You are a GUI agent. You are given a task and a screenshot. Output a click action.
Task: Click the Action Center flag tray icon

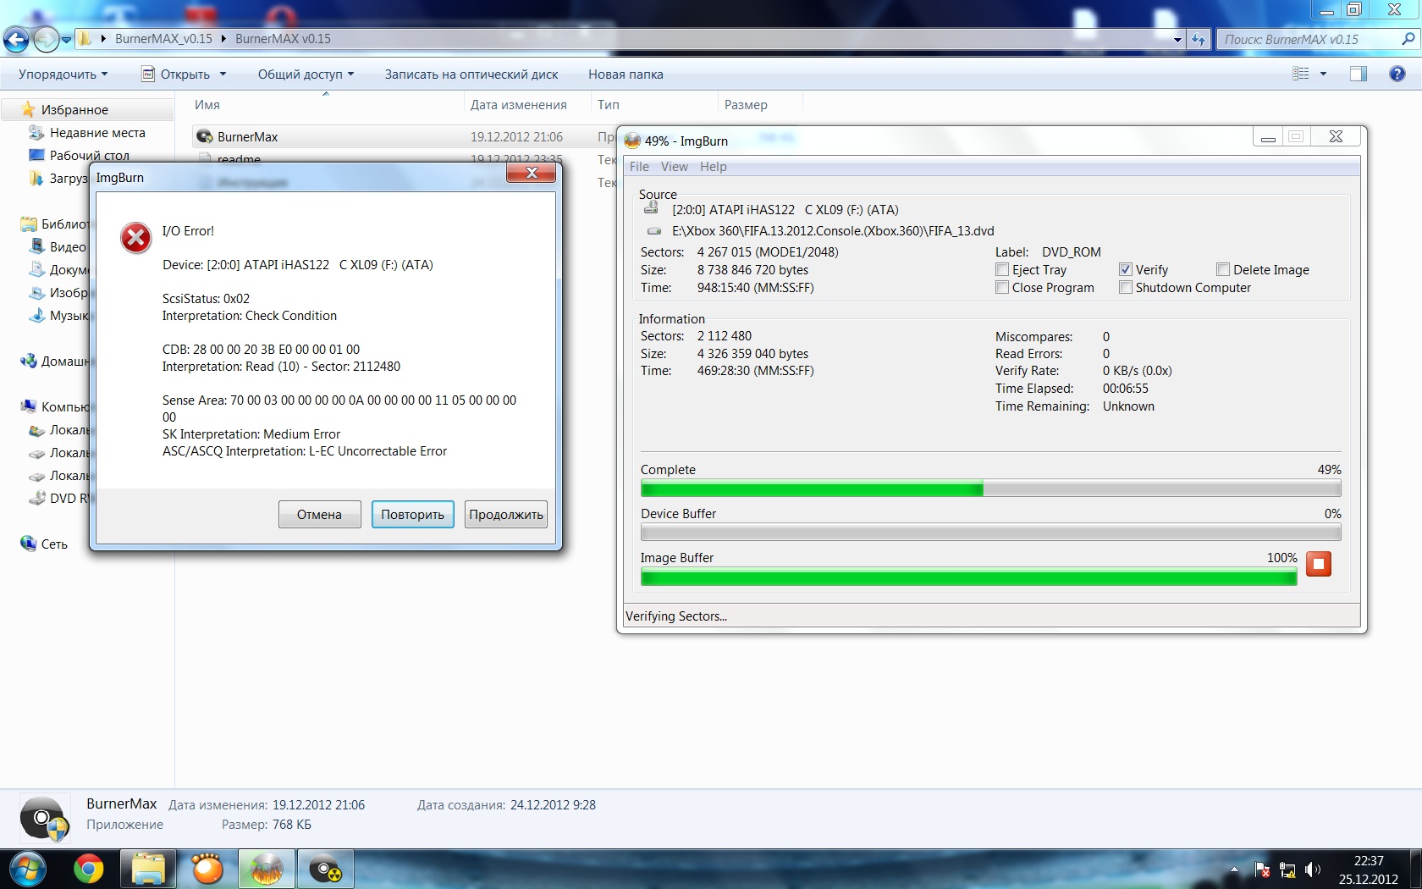tap(1262, 870)
